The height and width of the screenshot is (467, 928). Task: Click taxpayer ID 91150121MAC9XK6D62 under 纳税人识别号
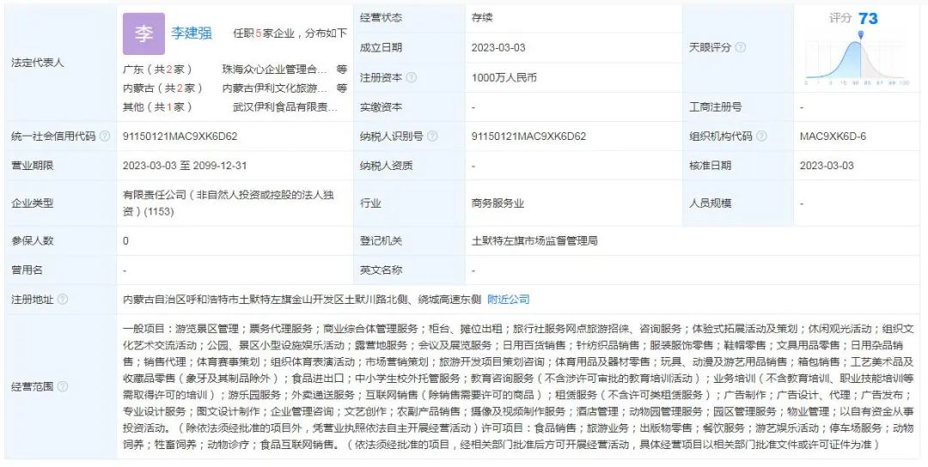528,136
